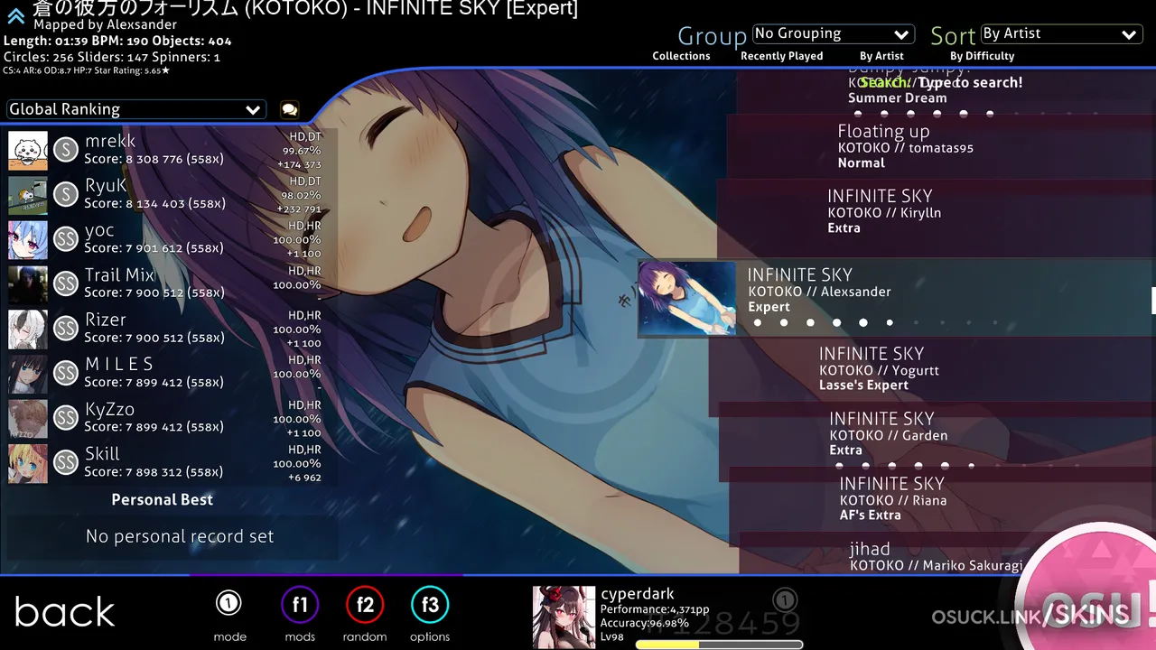Click the 'Mapped by Alexsander' text

[x=105, y=25]
